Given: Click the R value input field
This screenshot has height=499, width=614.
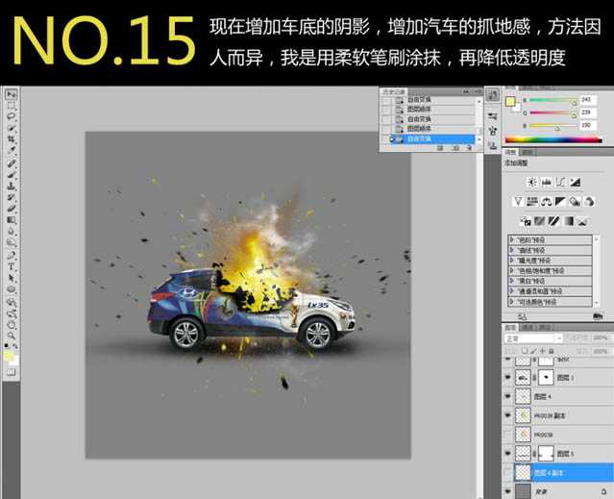Looking at the screenshot, I should [588, 100].
